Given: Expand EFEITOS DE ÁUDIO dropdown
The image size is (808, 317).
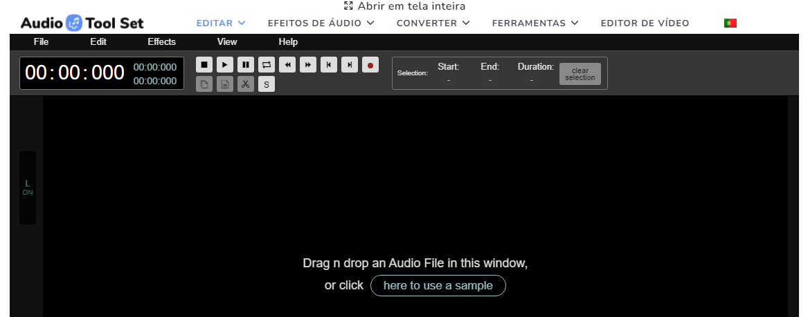Looking at the screenshot, I should tap(321, 23).
